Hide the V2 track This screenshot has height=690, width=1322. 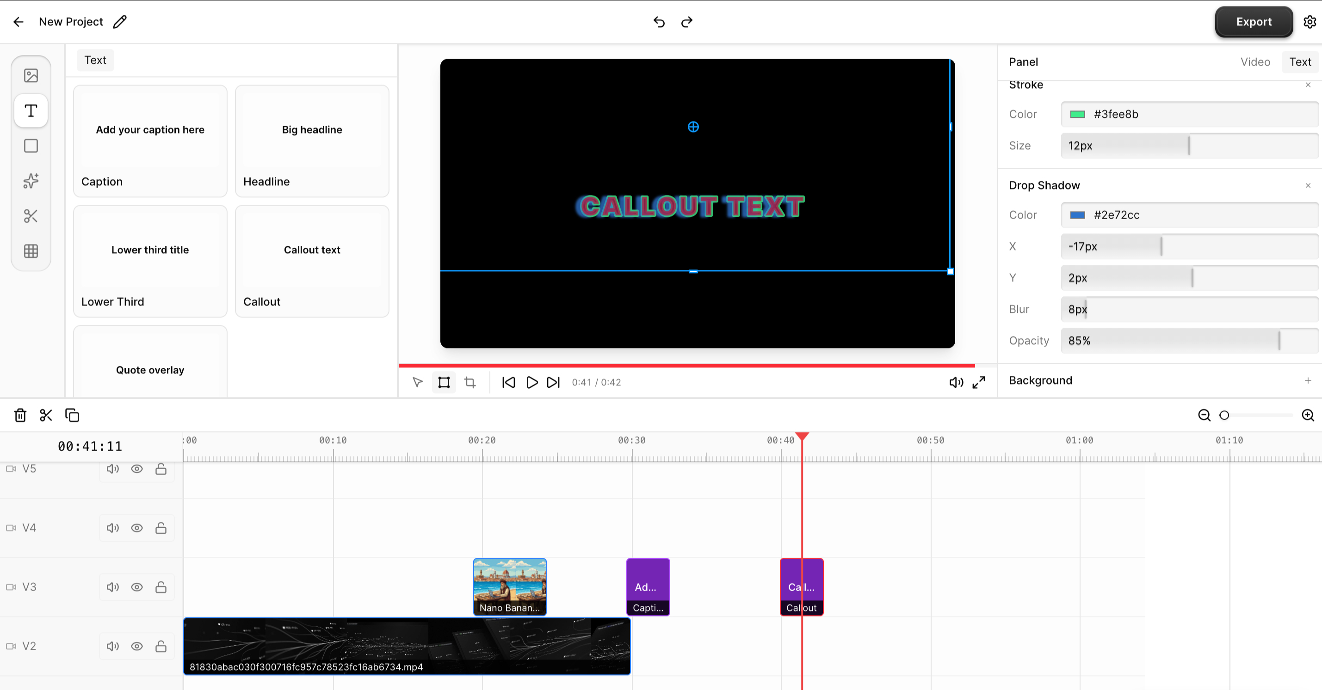[136, 646]
